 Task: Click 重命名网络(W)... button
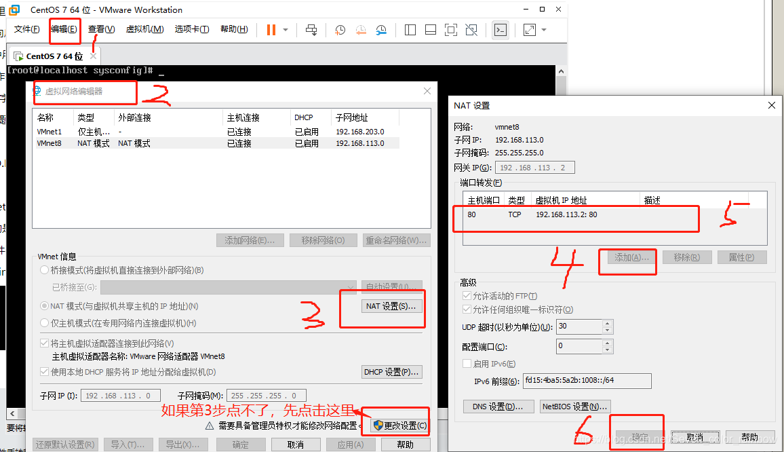coord(397,240)
